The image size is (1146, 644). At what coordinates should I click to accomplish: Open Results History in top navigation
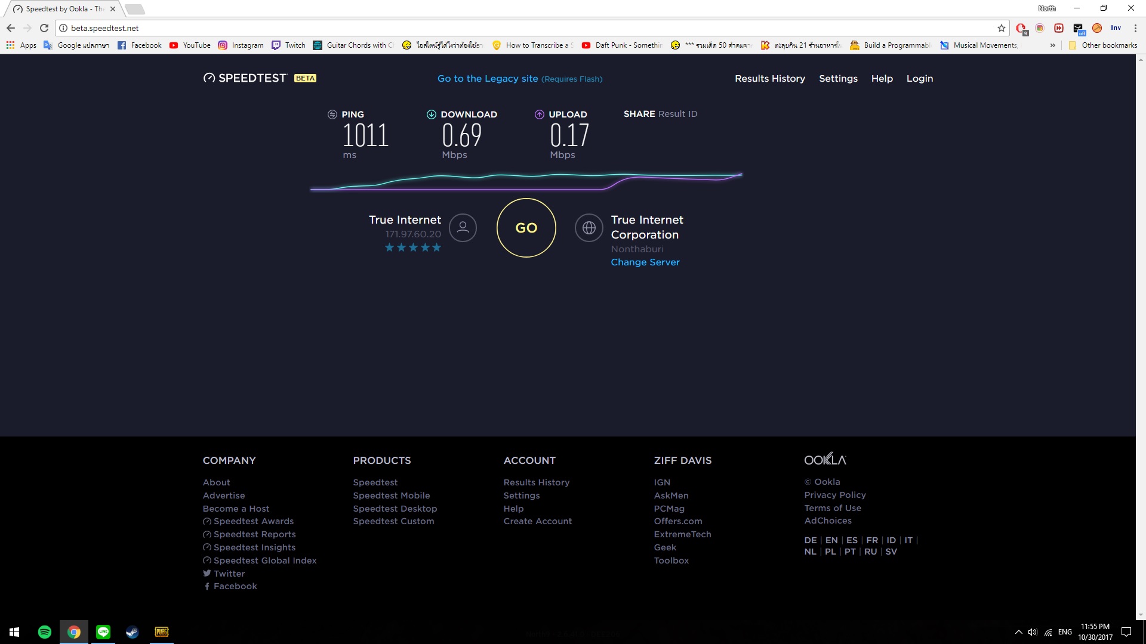point(769,79)
